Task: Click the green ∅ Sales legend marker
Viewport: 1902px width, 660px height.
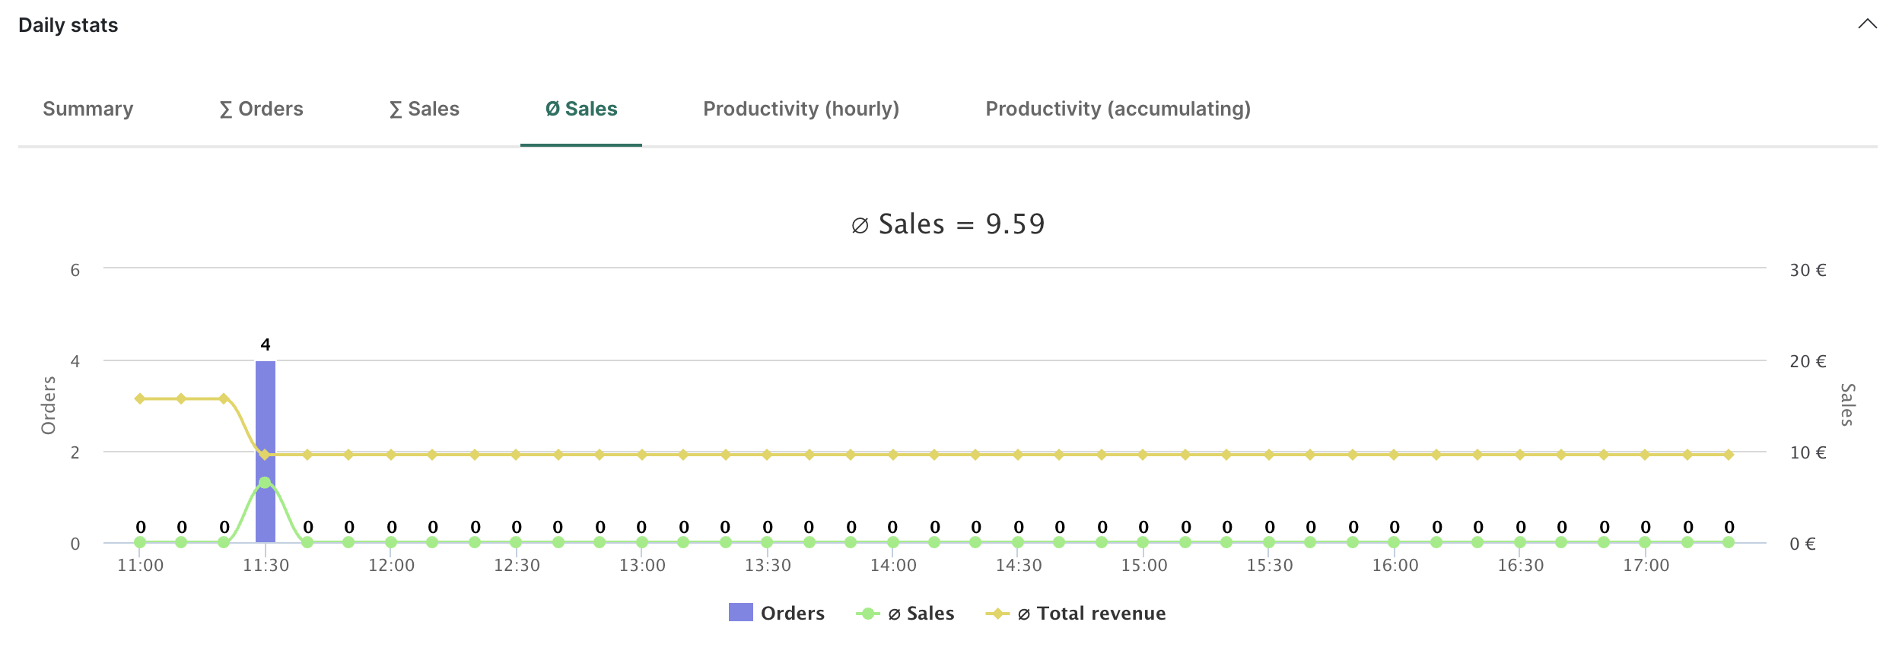Action: 867,614
